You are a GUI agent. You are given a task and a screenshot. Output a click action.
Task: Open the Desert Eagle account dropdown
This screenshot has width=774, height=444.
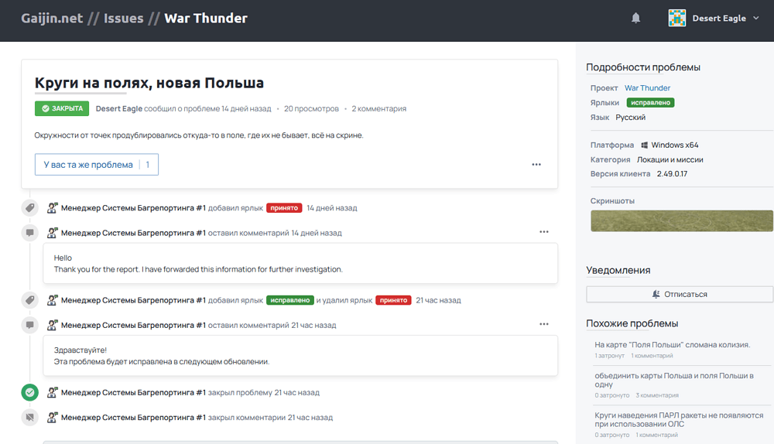click(x=755, y=19)
